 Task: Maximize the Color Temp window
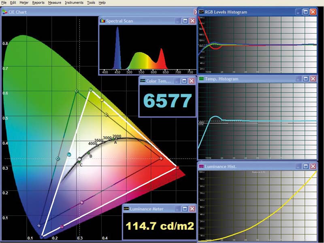point(184,81)
